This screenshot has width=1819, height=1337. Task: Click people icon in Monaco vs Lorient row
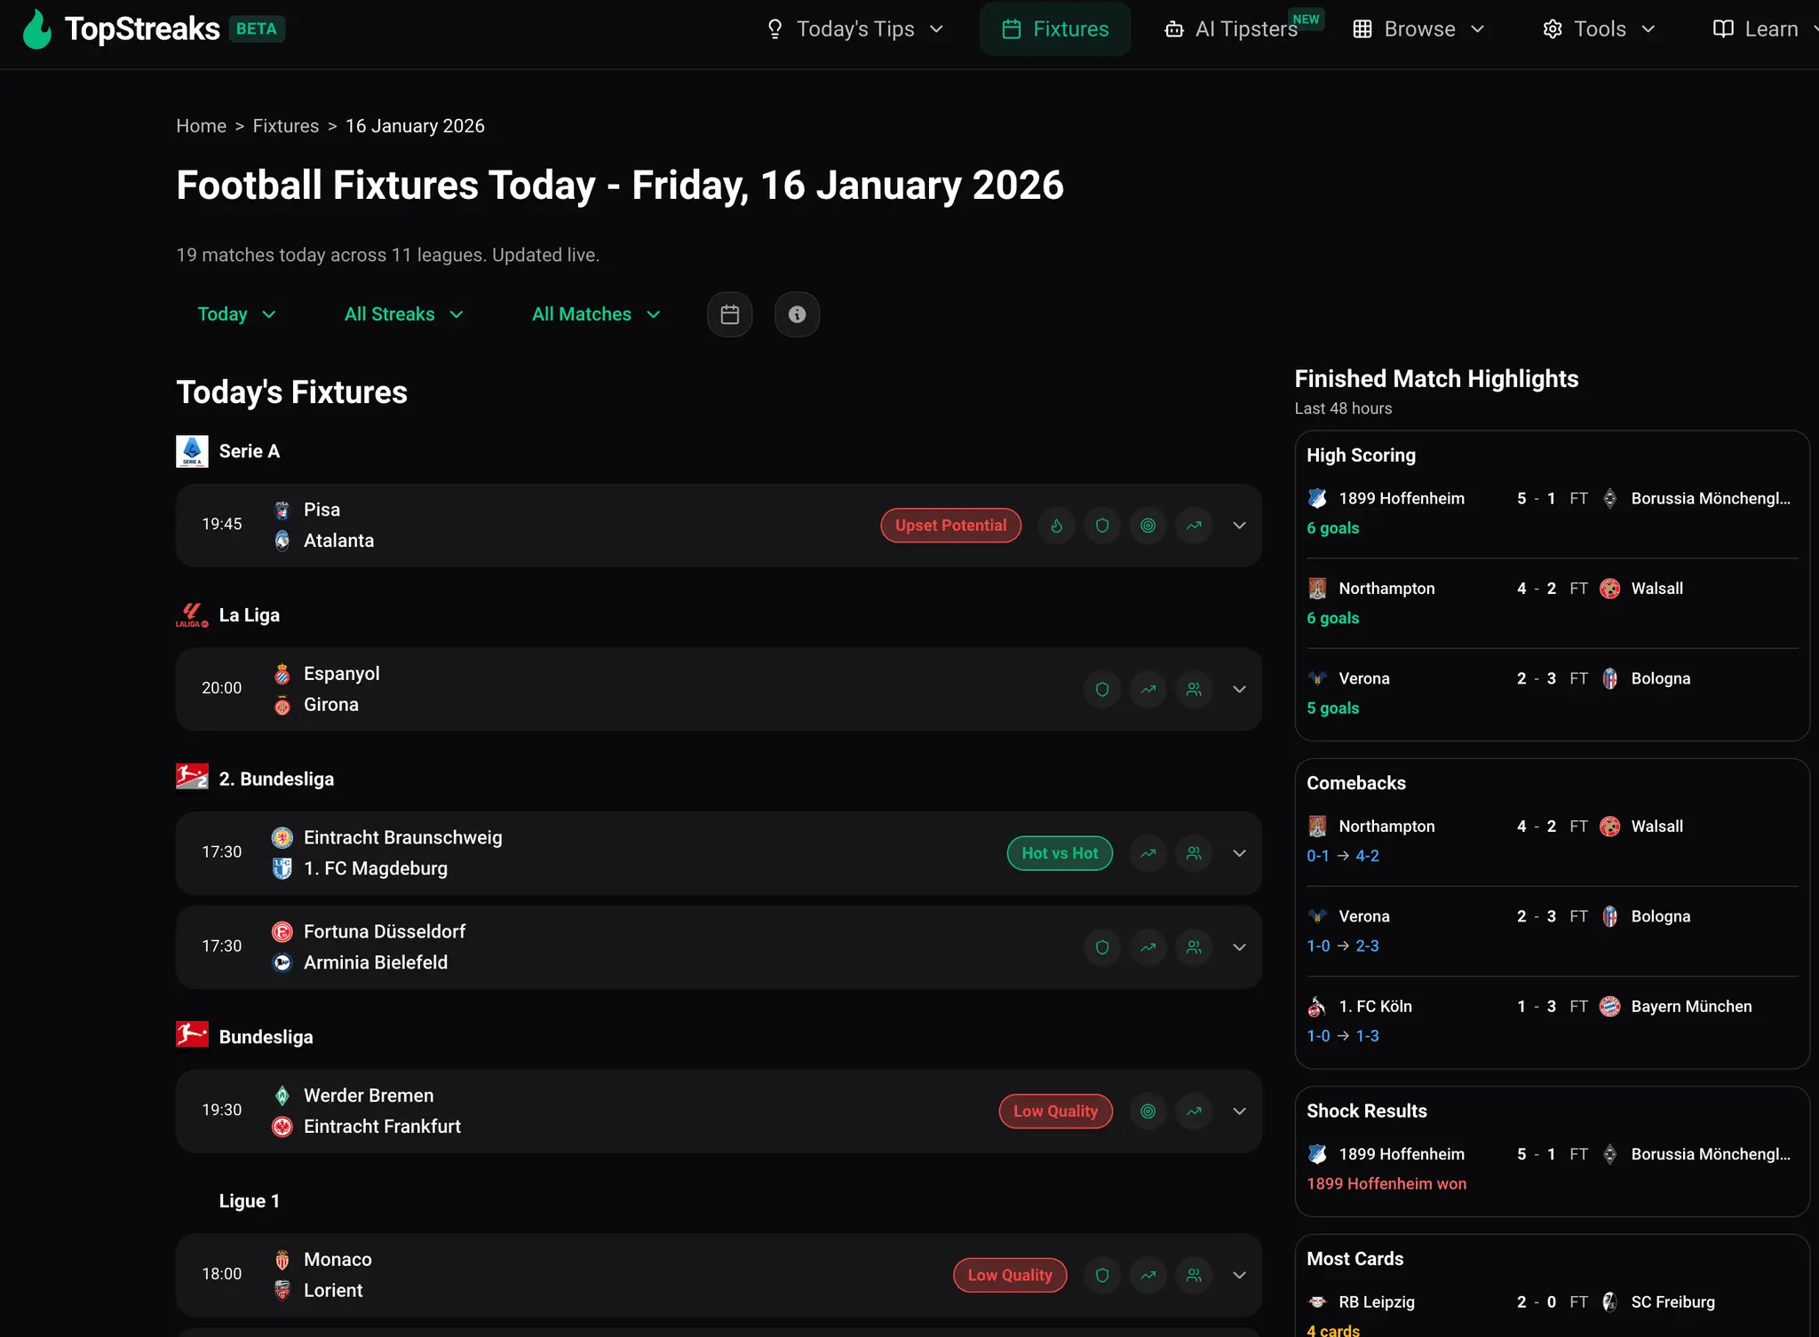(x=1194, y=1275)
